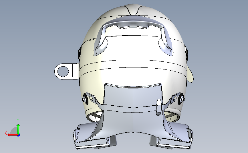Click the red X label beside the triad

(x=6, y=133)
